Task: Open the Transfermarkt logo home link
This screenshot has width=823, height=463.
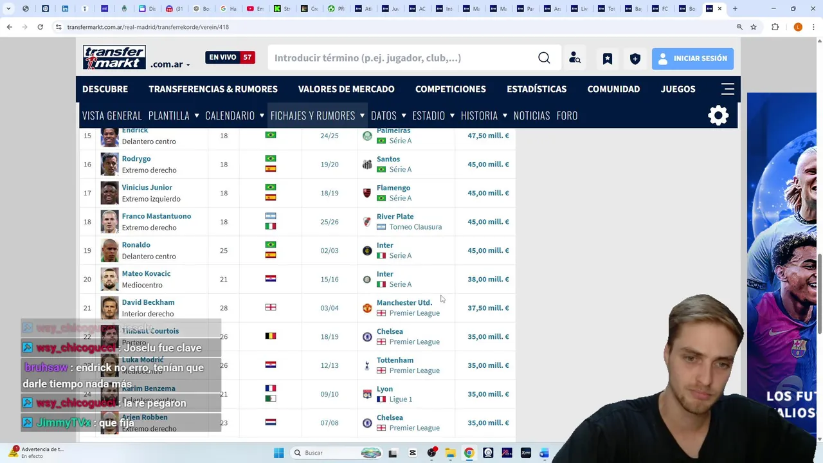Action: 114,57
